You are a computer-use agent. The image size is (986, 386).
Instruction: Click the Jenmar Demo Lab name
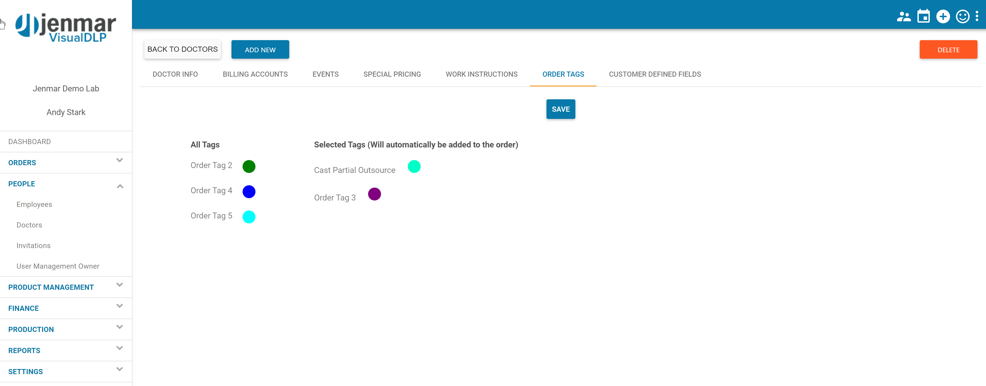click(66, 89)
